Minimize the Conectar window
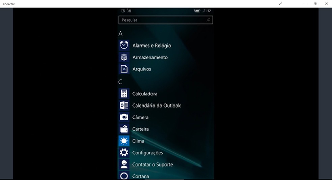 [304, 4]
